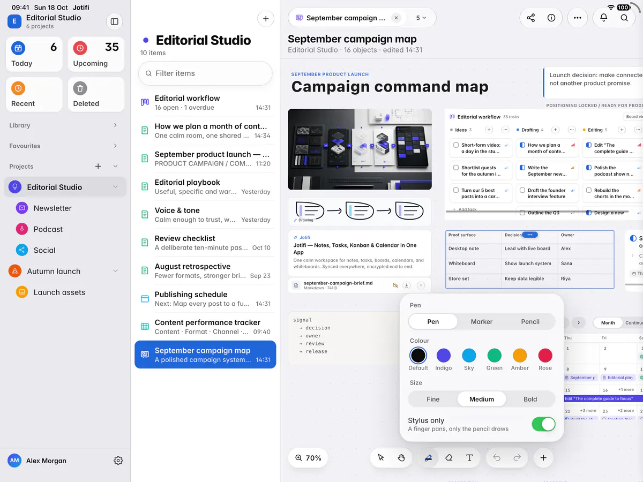The height and width of the screenshot is (482, 643).
Task: Open the info panel for this map
Action: coord(551,18)
